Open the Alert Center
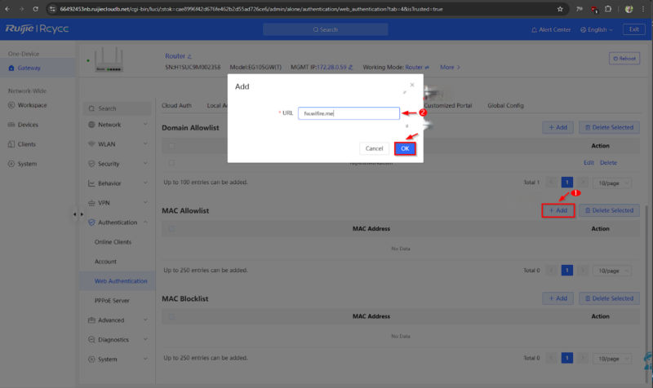The height and width of the screenshot is (388, 653). pyautogui.click(x=551, y=29)
